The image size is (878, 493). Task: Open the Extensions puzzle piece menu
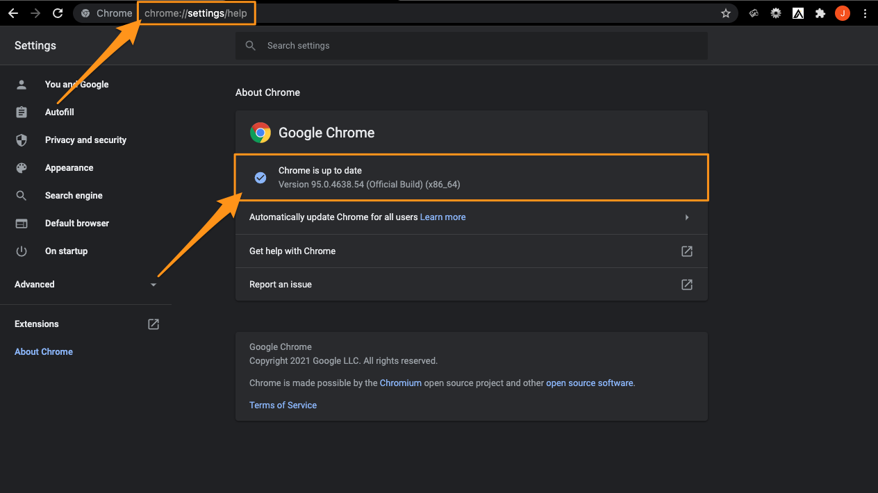(820, 13)
